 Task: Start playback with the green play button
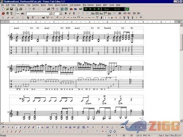pos(86,9)
